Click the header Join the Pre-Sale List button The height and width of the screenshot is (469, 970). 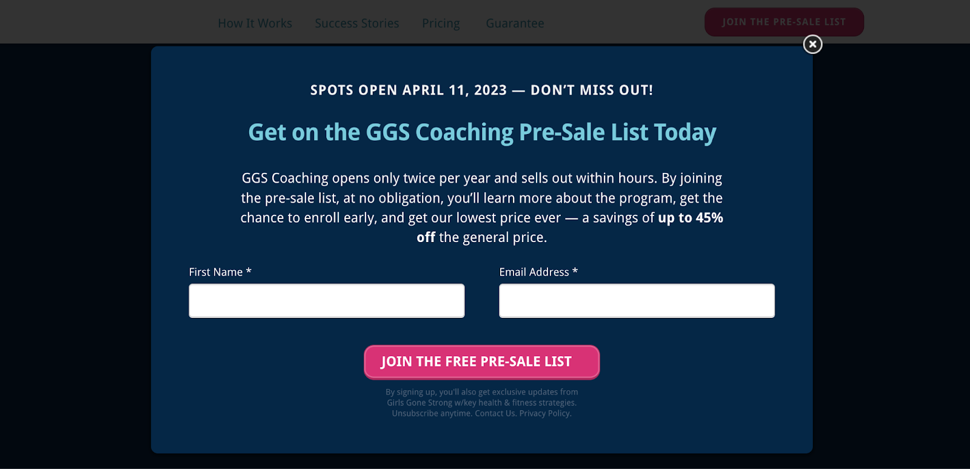tap(784, 22)
